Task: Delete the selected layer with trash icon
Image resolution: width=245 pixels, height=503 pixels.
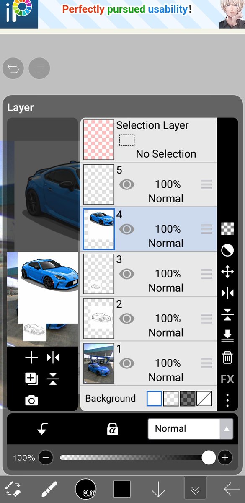Action: pos(227,357)
